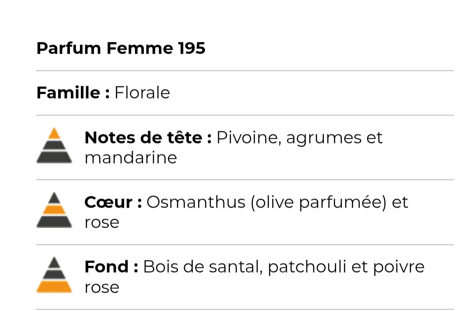
Task: Select the word mandarine
Action: [x=131, y=158]
